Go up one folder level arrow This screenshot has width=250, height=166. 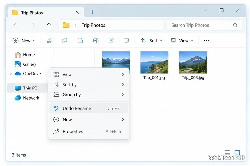[x=49, y=25]
